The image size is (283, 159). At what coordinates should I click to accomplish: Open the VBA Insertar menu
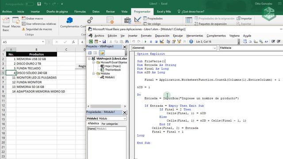133,36
